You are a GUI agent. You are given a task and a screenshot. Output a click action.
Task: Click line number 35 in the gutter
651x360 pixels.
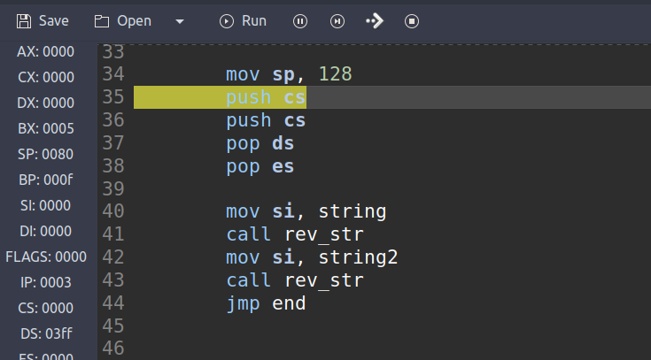click(113, 96)
